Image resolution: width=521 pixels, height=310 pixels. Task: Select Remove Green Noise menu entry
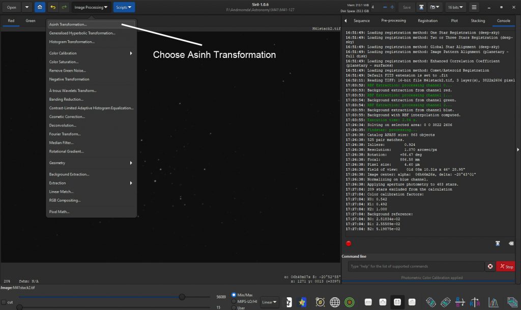(x=91, y=70)
